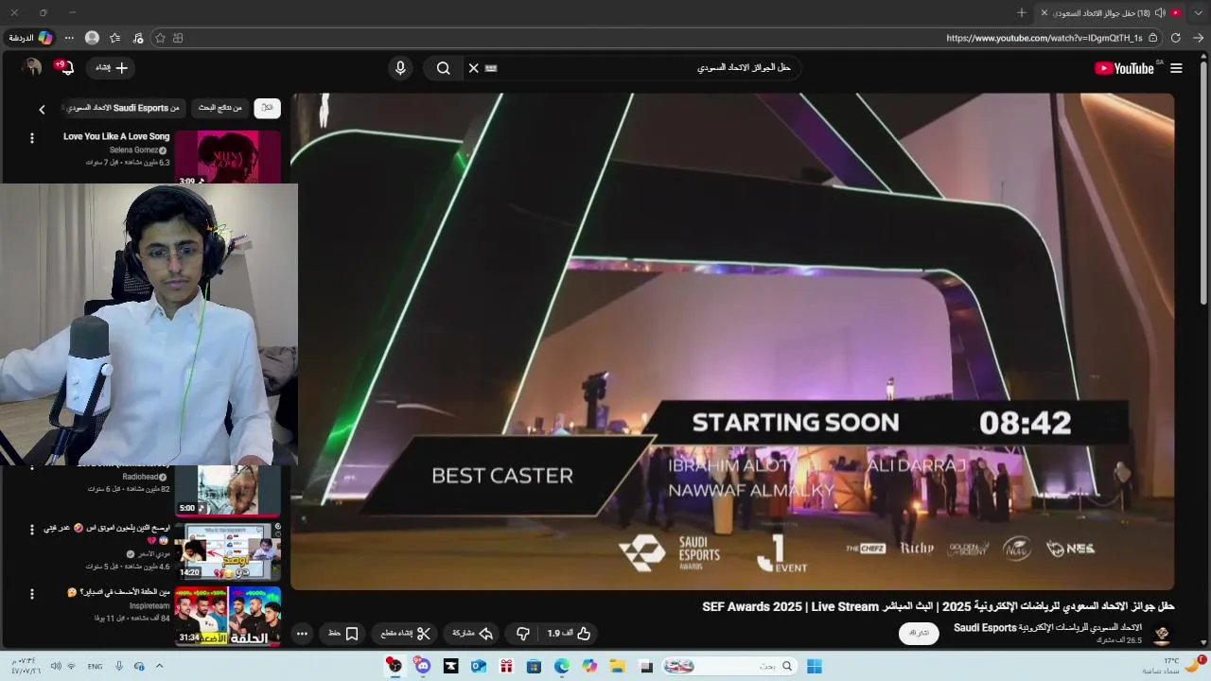This screenshot has height=681, width=1211.
Task: Open the YouTube account avatar menu
Action: (32, 68)
